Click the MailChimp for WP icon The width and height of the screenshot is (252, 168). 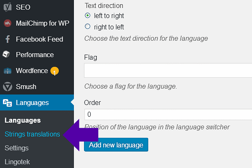point(7,23)
